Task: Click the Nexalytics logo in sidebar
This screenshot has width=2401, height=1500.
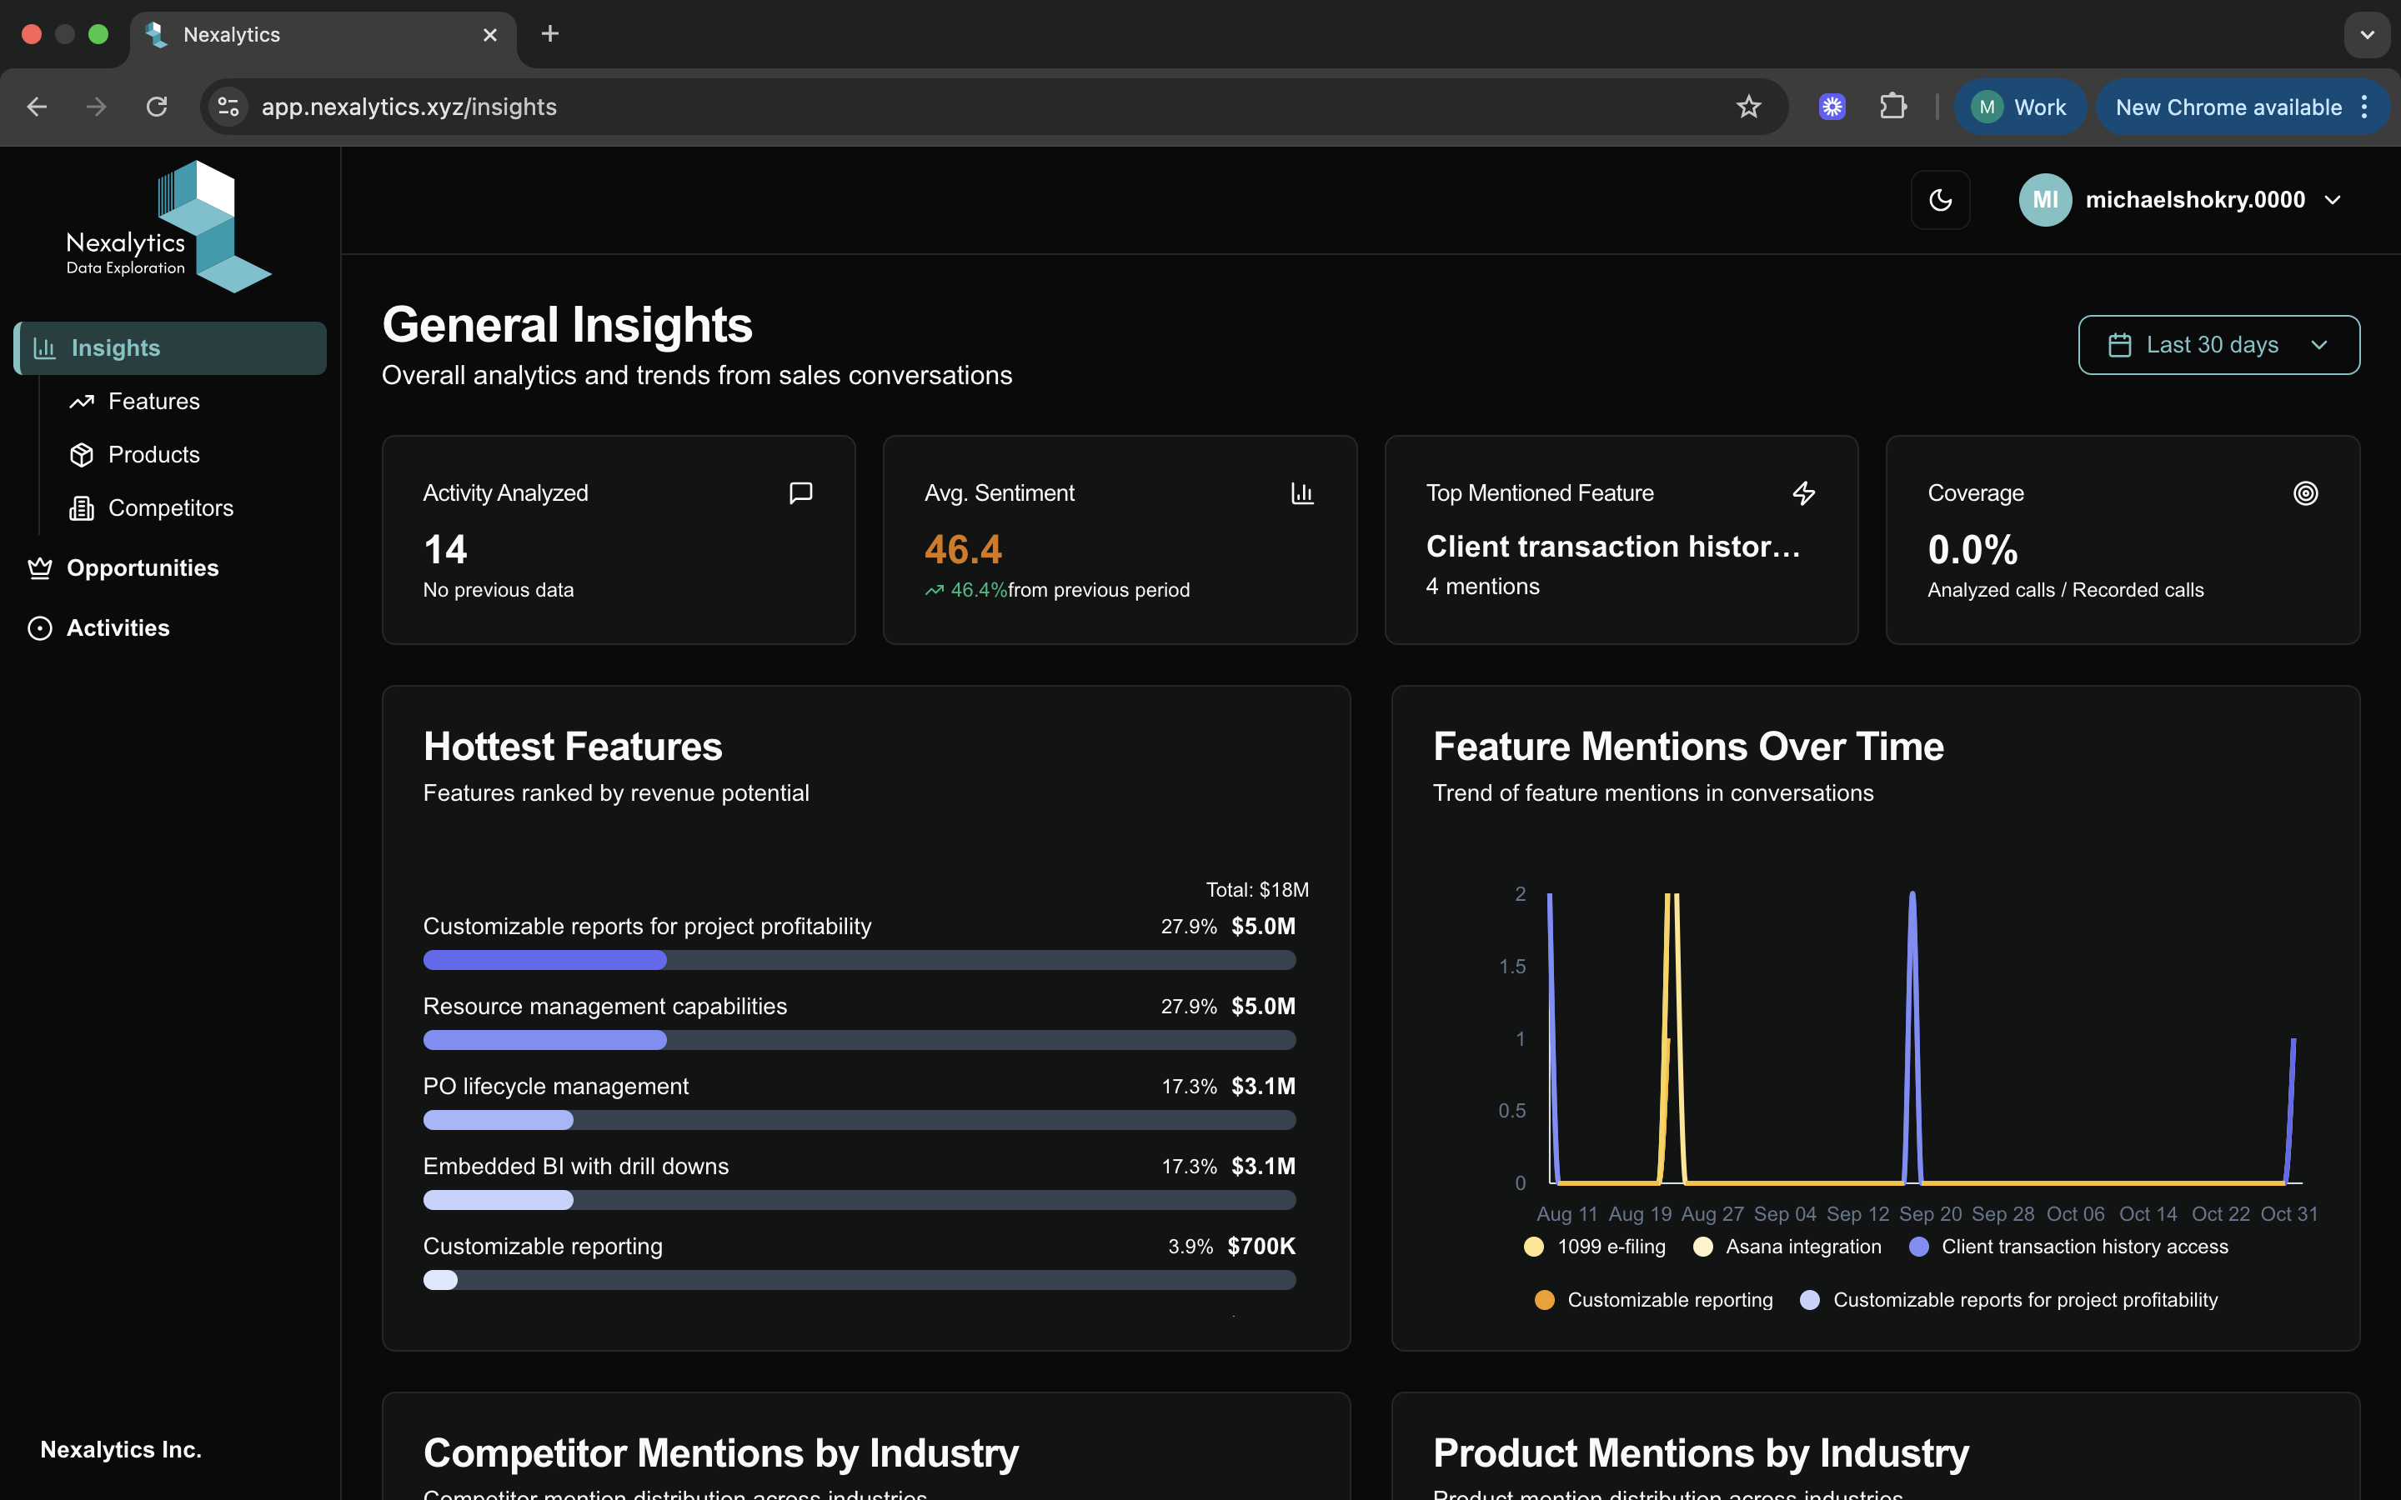Action: click(168, 227)
